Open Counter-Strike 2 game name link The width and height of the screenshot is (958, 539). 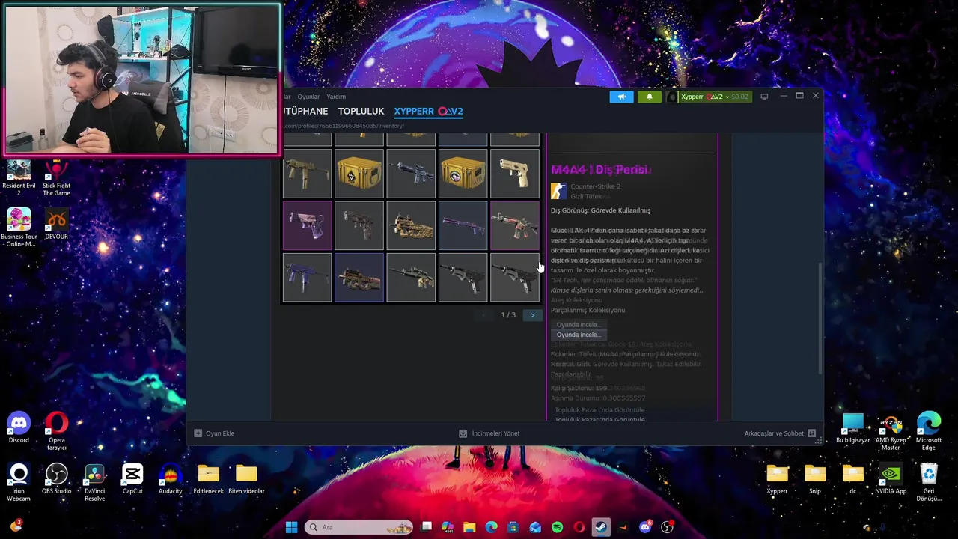[595, 186]
